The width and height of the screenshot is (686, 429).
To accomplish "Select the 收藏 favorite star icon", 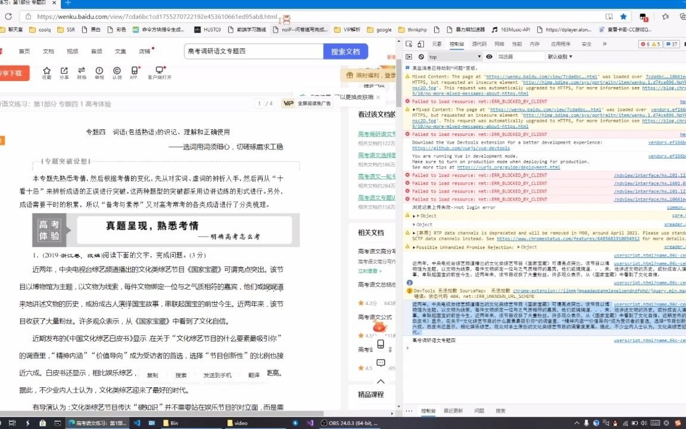I will (x=46, y=71).
